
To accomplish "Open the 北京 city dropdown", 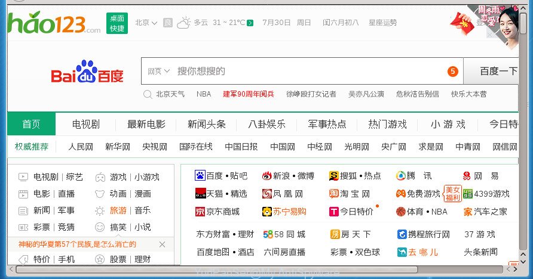I will [146, 23].
